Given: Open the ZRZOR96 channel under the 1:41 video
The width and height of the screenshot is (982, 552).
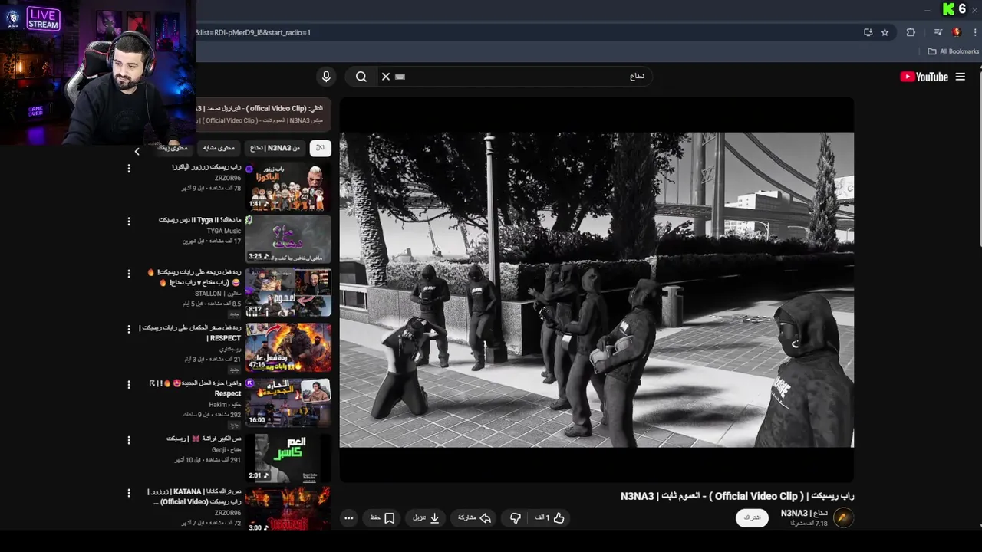Looking at the screenshot, I should pos(228,178).
